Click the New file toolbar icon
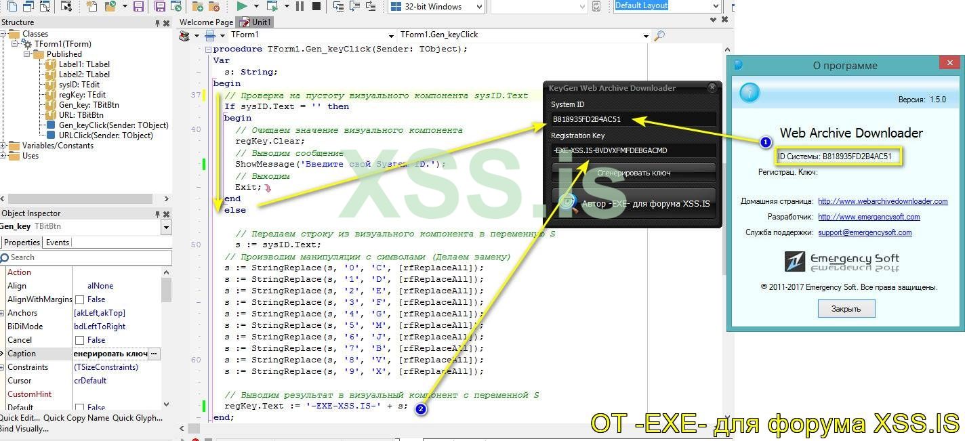Screen dimensions: 965x441 12,6
